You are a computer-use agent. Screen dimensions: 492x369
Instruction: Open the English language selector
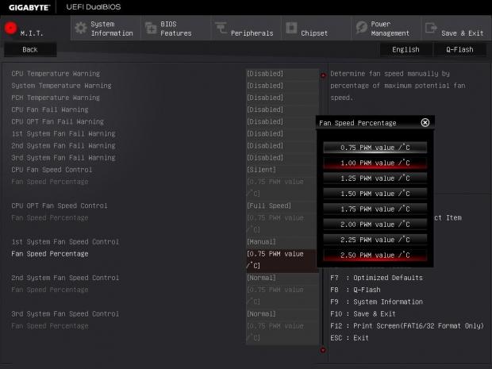[406, 49]
